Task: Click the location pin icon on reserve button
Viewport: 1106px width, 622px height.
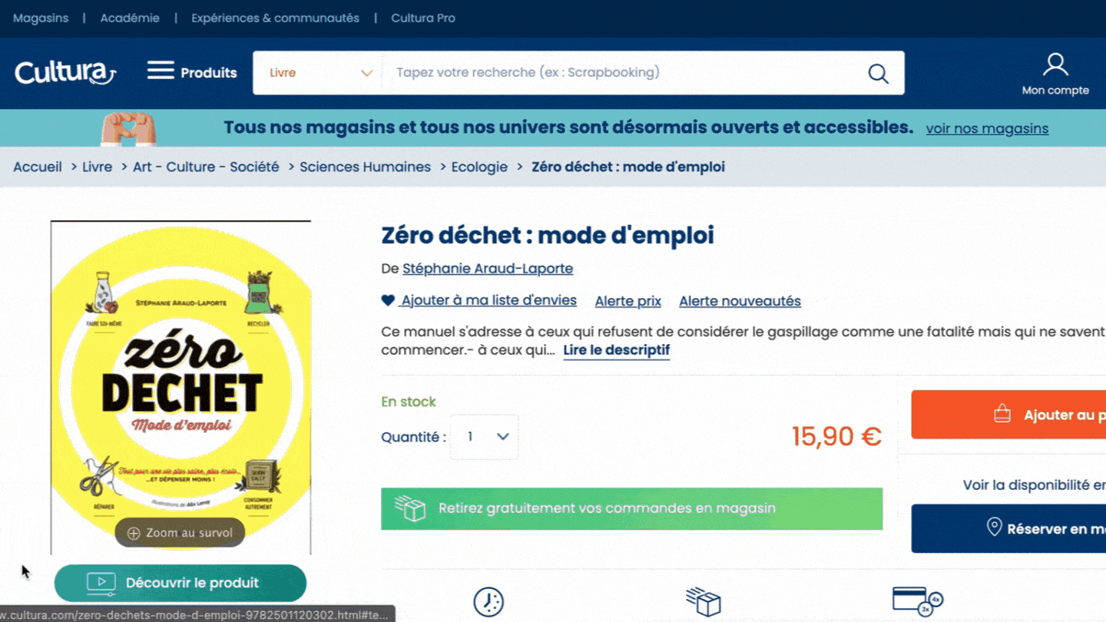Action: [994, 528]
